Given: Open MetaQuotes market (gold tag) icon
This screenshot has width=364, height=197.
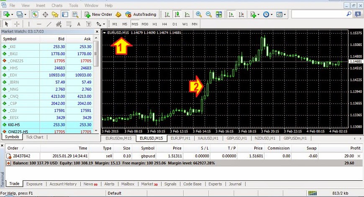Looking at the screenshot, I should coord(118,14).
